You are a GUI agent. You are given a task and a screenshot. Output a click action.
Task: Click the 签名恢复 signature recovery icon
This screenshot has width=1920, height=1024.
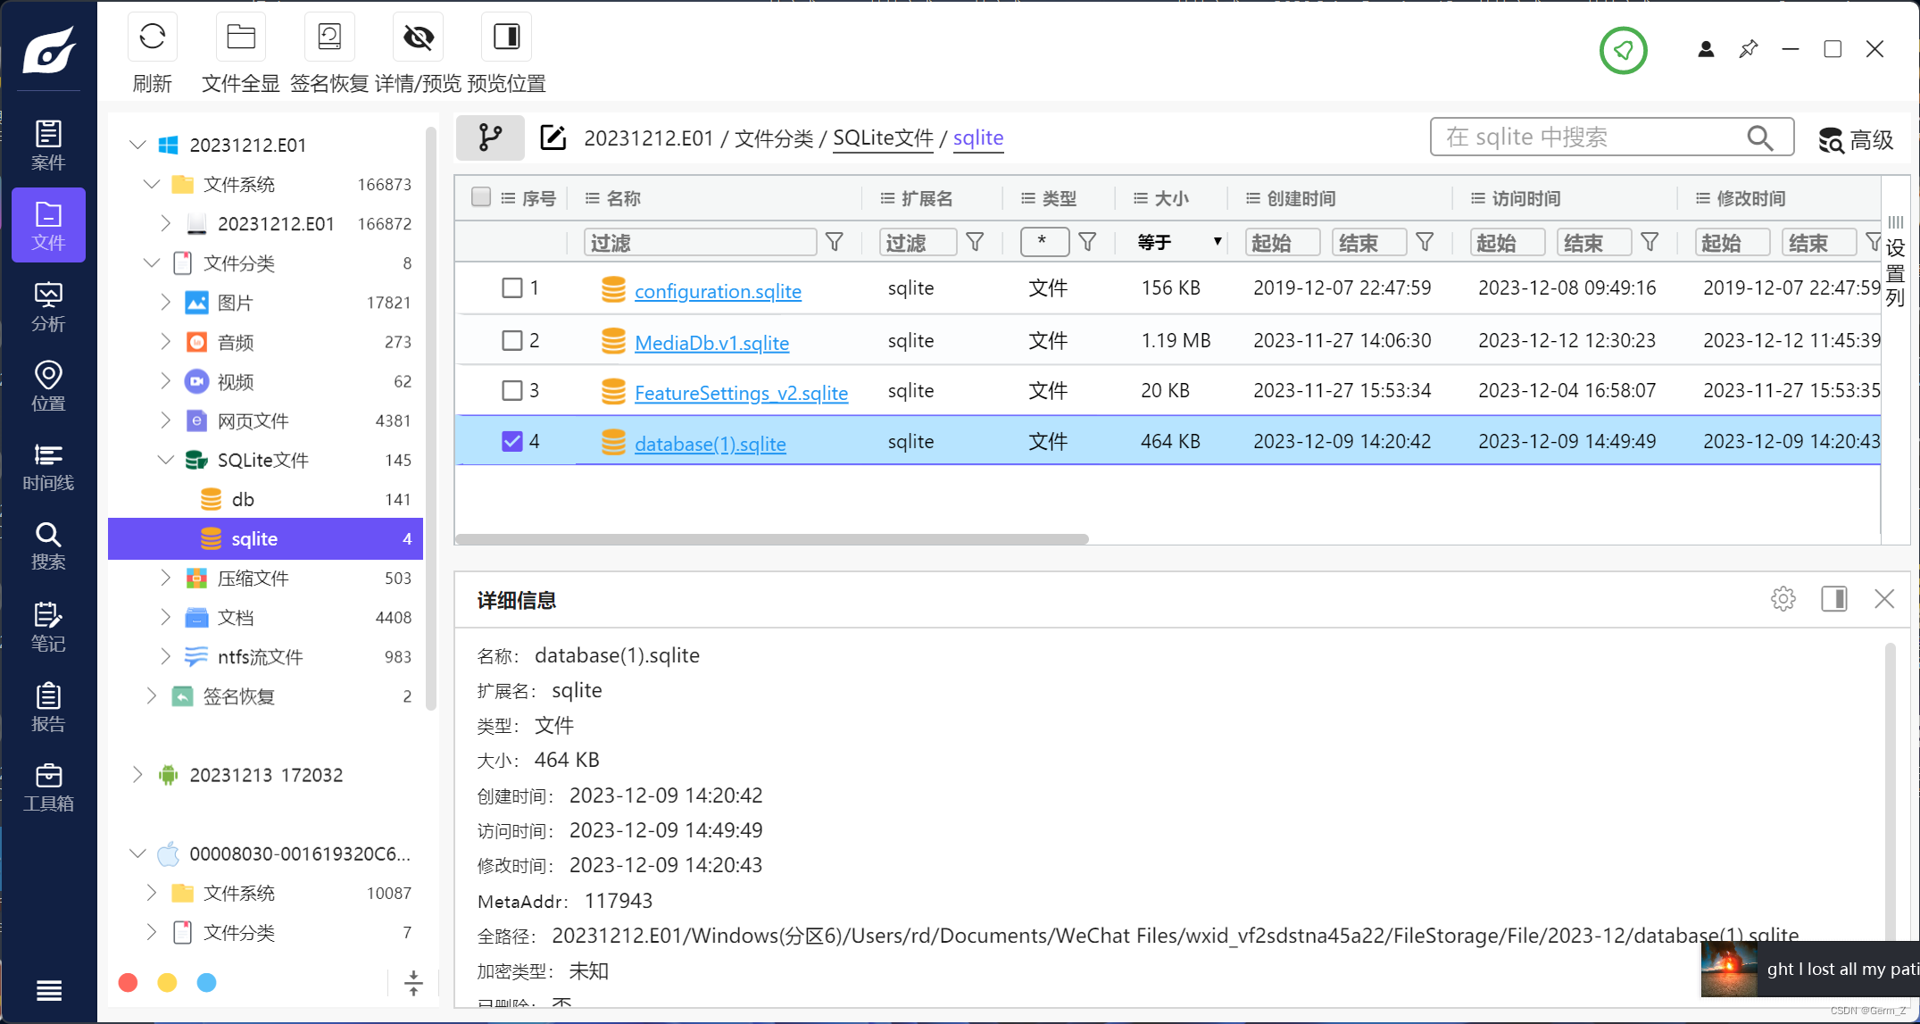pyautogui.click(x=329, y=37)
